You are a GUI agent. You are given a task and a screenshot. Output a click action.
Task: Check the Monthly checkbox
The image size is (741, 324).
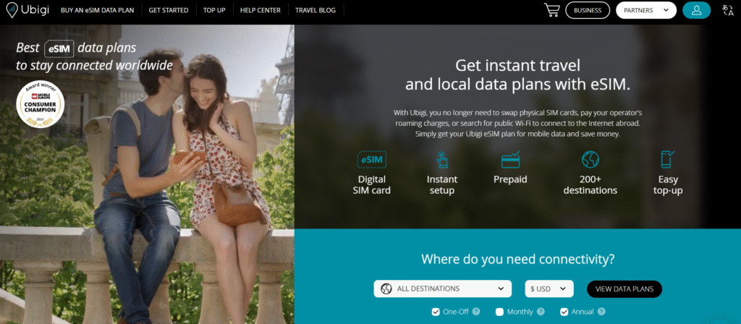(499, 312)
